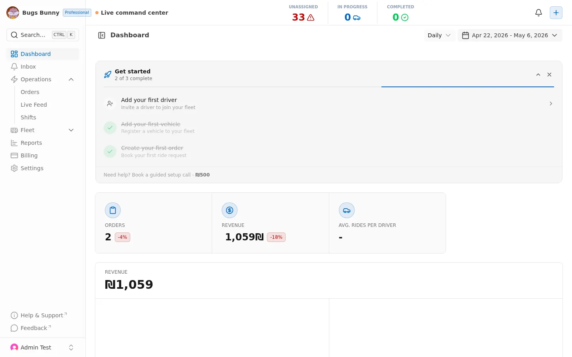Click the car icon on Avg. Rides card
572x357 pixels.
point(347,210)
